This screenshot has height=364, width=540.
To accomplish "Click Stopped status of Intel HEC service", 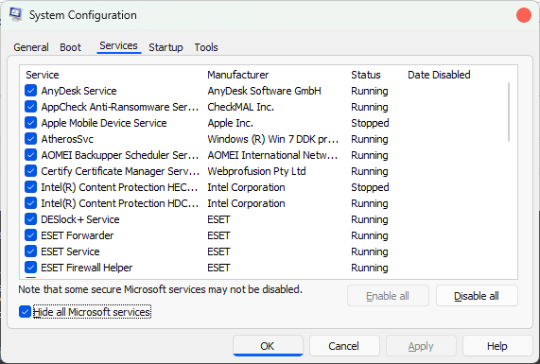I will click(x=370, y=187).
